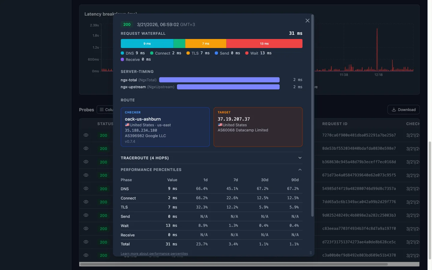This screenshot has height=270, width=432.
Task: Click the Download button above the probes table
Action: (403, 110)
